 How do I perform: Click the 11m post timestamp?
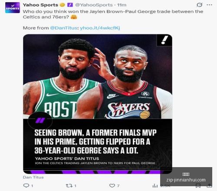122,5
